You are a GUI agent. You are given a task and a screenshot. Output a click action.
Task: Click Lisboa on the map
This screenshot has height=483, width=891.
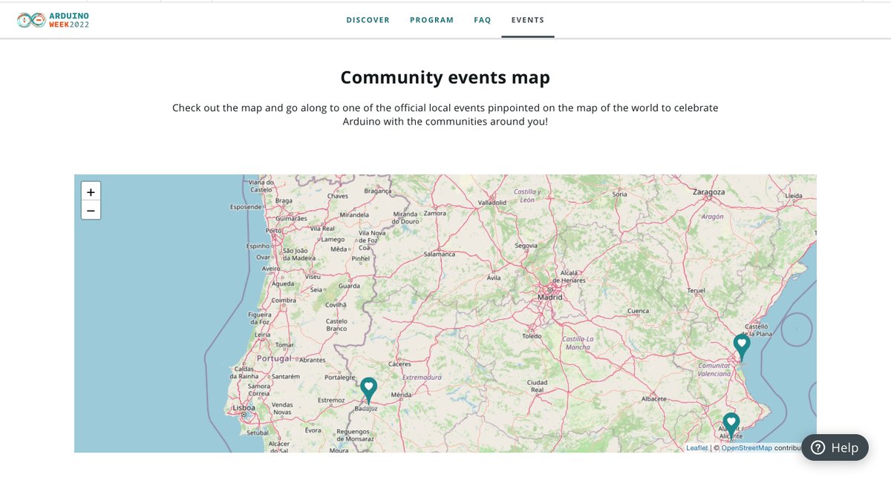point(244,407)
